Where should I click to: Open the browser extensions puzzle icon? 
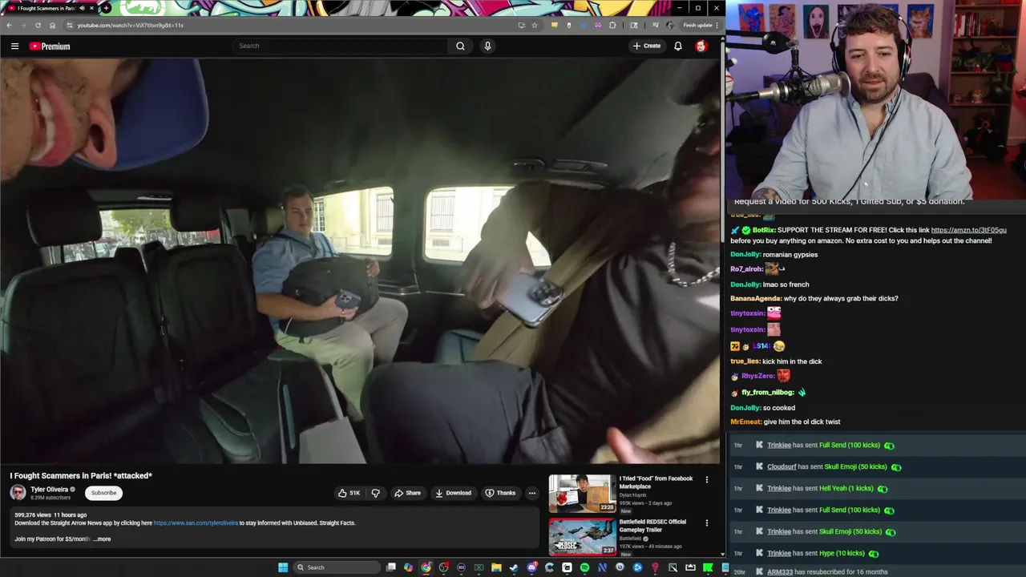[x=612, y=25]
